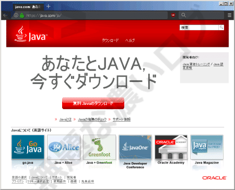Screen dimensions: 235x190
Task: Click the site search magnifier button
Action: coord(221,28)
